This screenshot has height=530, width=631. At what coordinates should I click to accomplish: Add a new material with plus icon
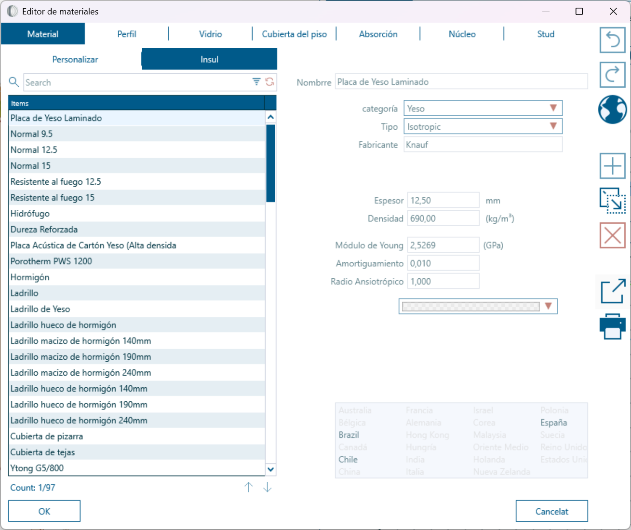click(x=612, y=166)
